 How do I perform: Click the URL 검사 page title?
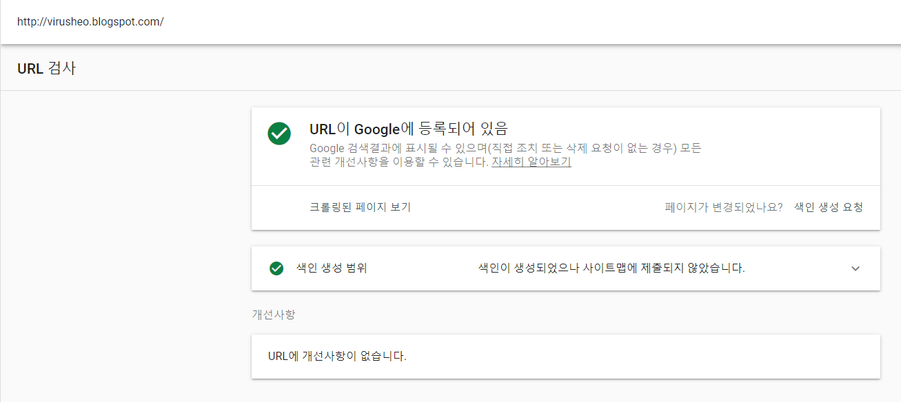46,68
